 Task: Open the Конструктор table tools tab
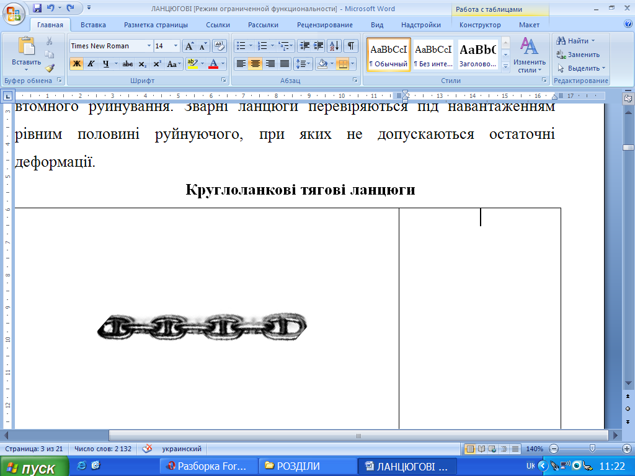pos(480,25)
